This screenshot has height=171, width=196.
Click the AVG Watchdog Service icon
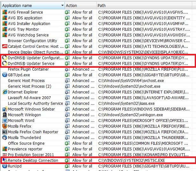[5, 35]
